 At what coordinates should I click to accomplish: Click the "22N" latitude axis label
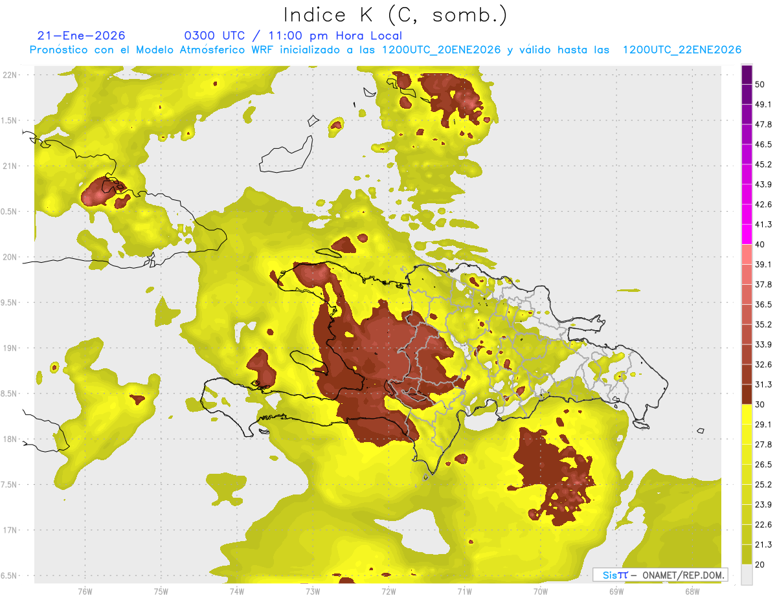[x=10, y=74]
